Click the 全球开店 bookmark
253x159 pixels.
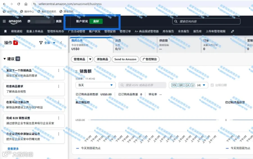point(10,12)
